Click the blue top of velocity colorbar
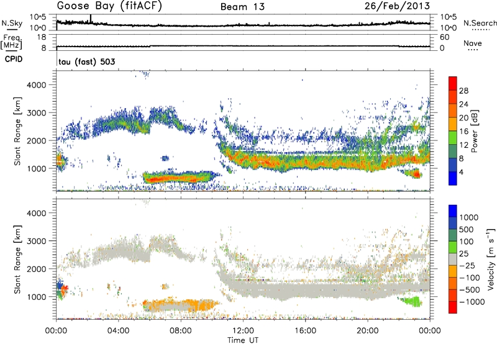 453,211
